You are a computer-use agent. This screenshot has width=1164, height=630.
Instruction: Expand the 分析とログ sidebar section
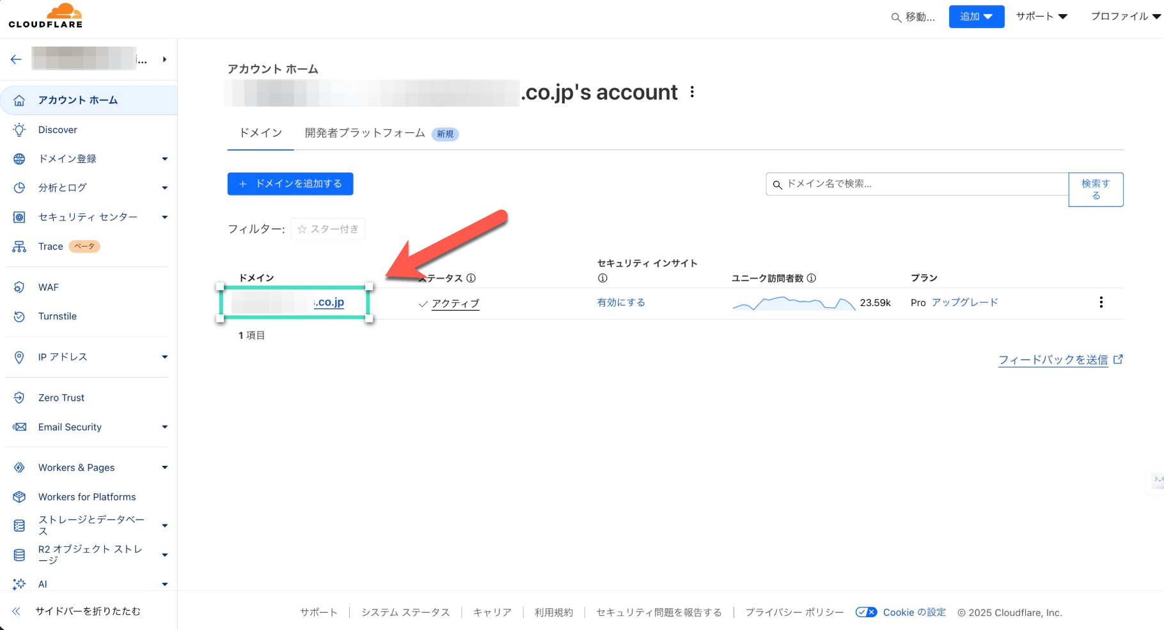point(164,188)
